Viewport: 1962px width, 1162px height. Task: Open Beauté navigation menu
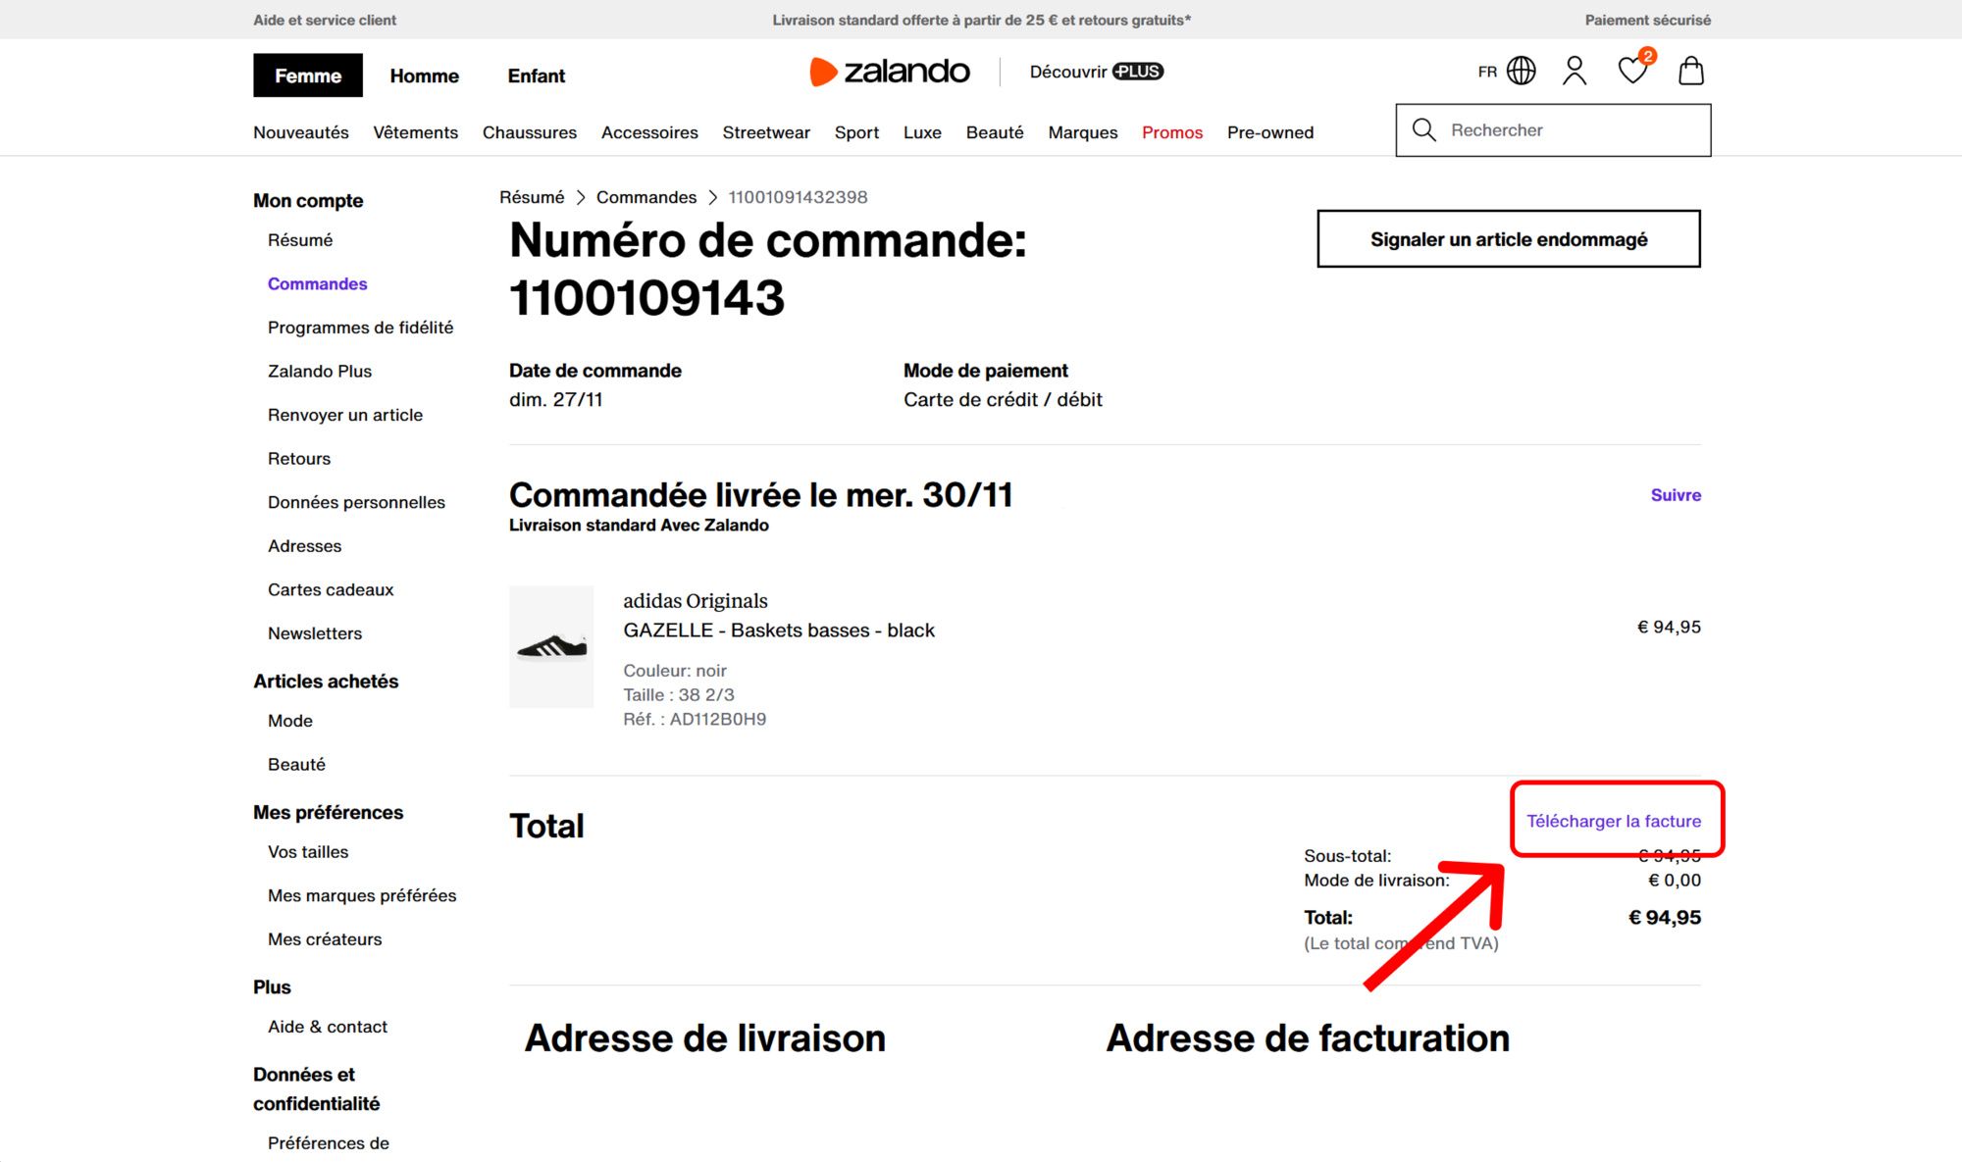click(995, 132)
